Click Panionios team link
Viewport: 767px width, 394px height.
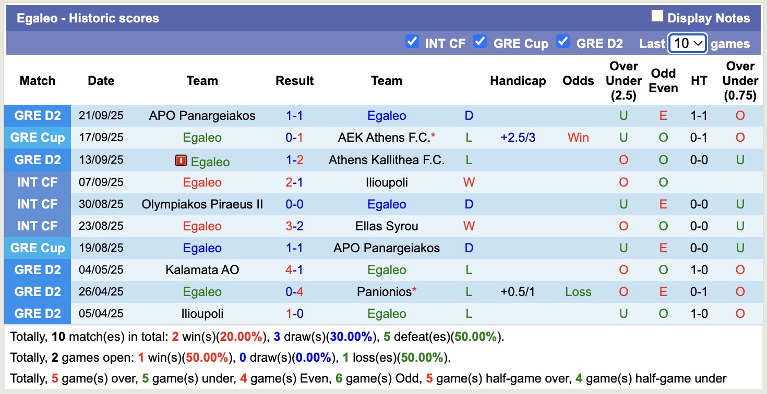pyautogui.click(x=384, y=292)
